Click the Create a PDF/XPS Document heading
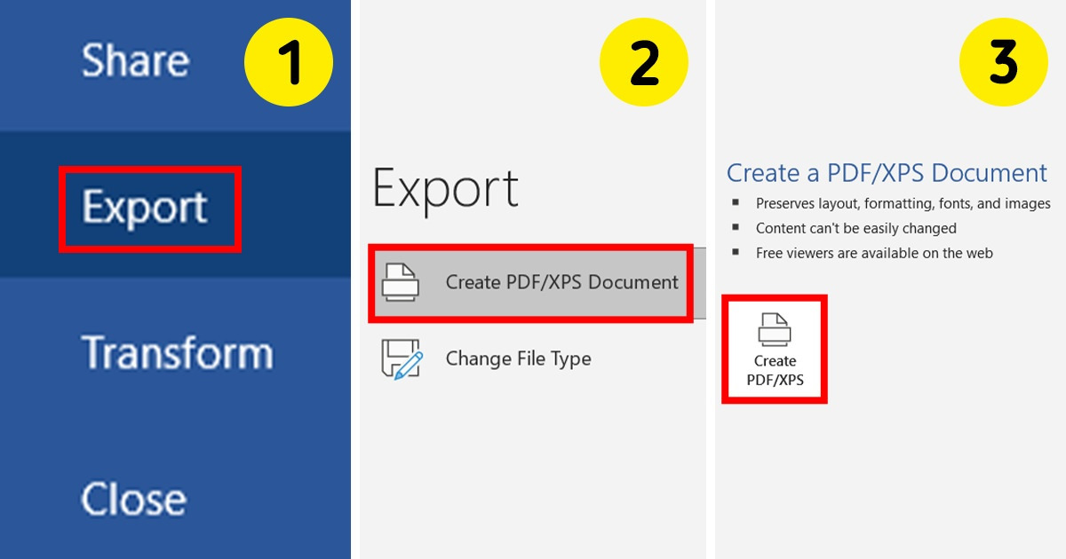 (x=887, y=172)
